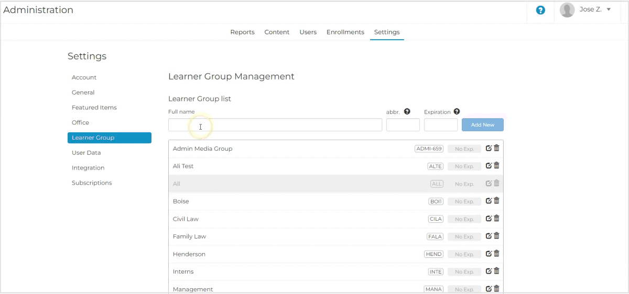Viewport: 629px width, 294px height.
Task: Delete the Ali Test group
Action: [x=496, y=166]
